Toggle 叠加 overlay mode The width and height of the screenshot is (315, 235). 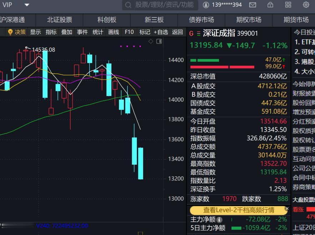[67, 32]
